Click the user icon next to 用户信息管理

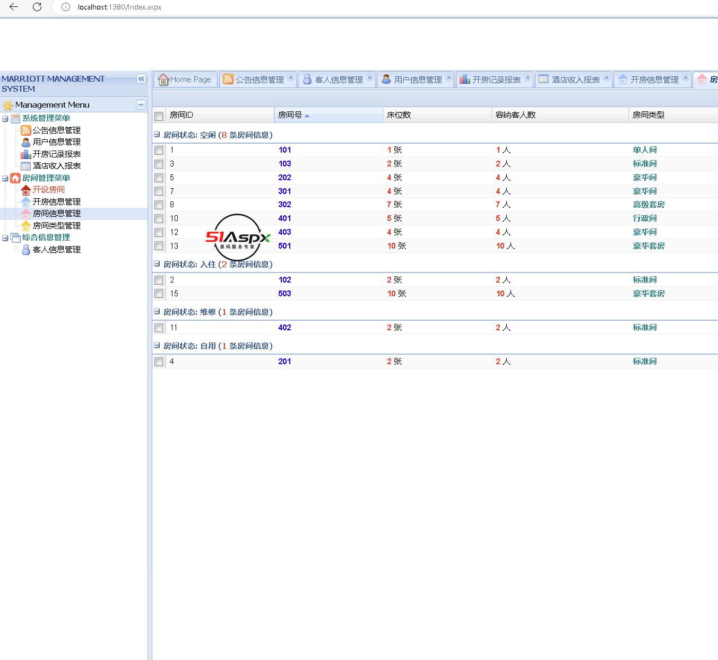tap(25, 142)
